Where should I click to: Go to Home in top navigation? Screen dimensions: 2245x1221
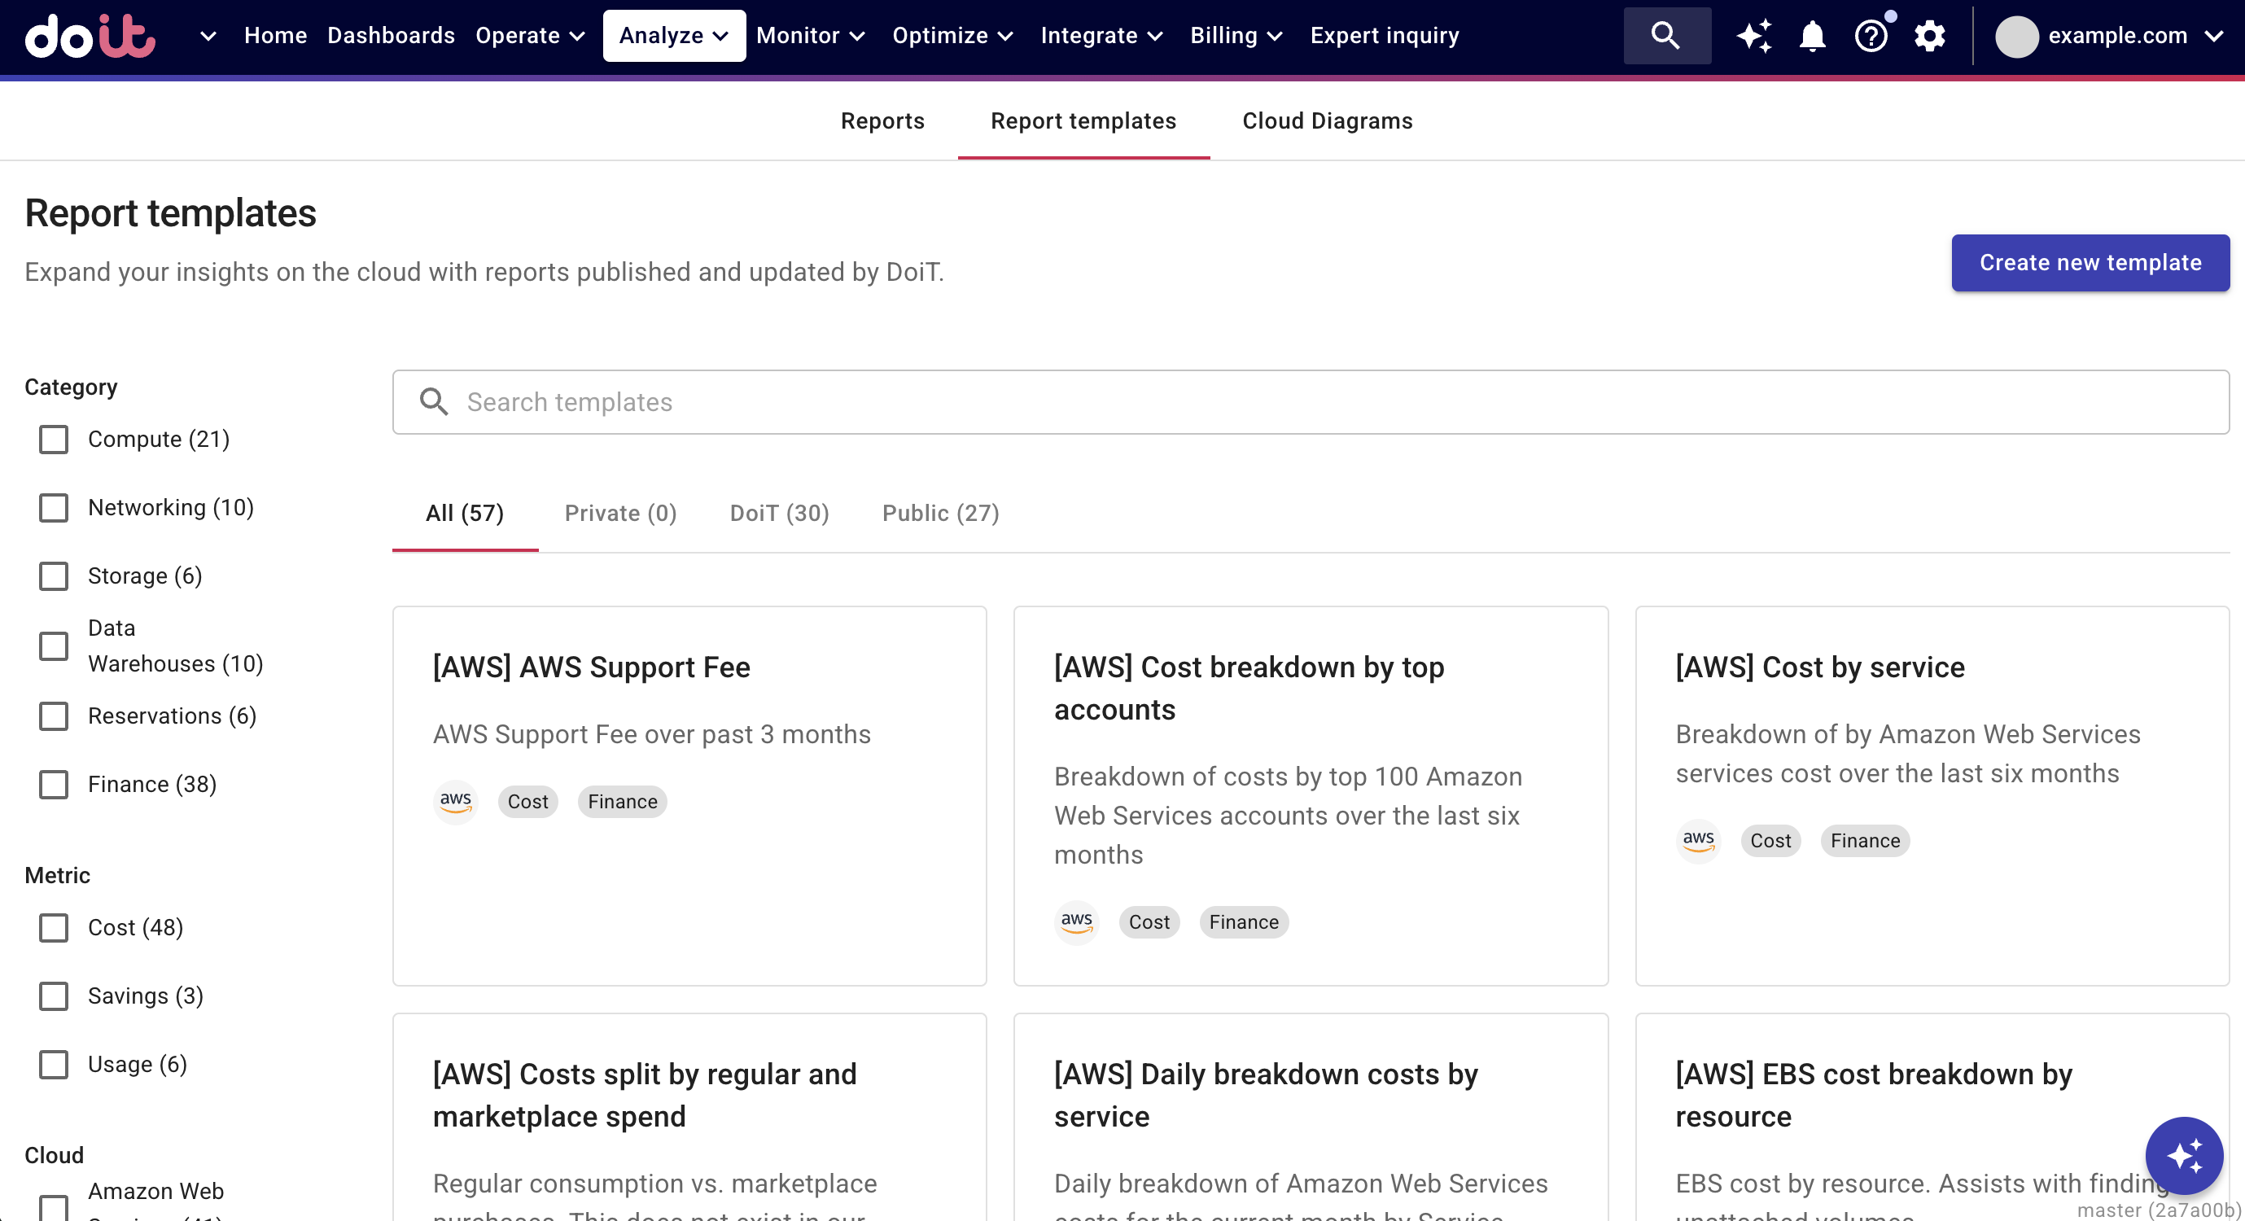pos(275,36)
